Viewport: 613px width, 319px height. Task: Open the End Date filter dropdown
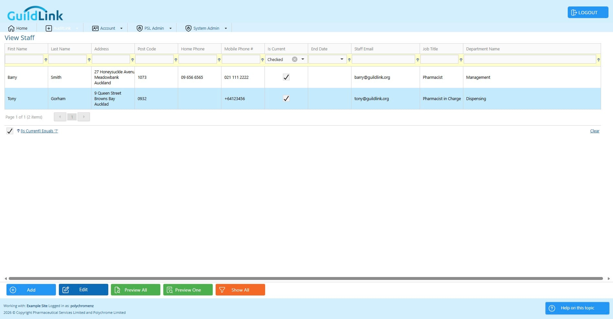(x=342, y=59)
